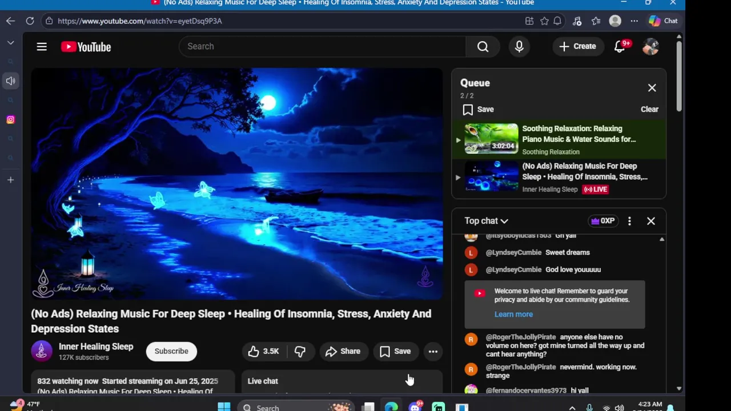Image resolution: width=731 pixels, height=411 pixels.
Task: Click the live chat scrollbar
Action: 662,313
